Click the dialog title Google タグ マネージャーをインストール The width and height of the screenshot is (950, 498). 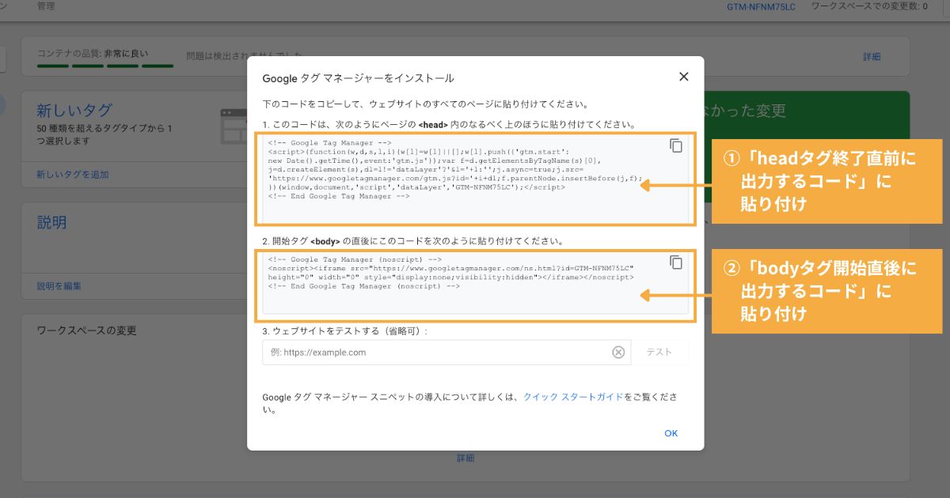(359, 78)
